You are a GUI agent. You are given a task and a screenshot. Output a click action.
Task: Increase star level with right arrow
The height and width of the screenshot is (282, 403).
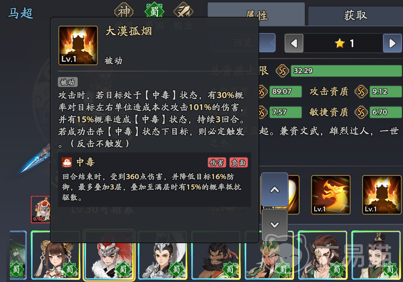(392, 43)
